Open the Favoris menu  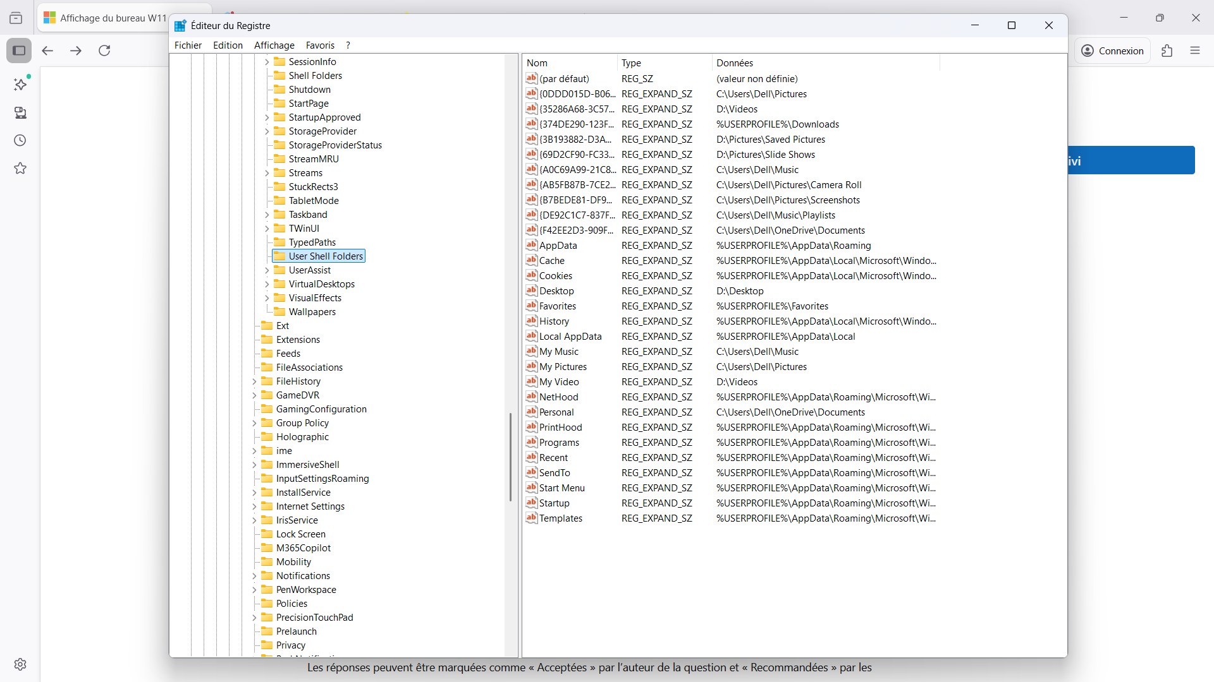pyautogui.click(x=320, y=45)
